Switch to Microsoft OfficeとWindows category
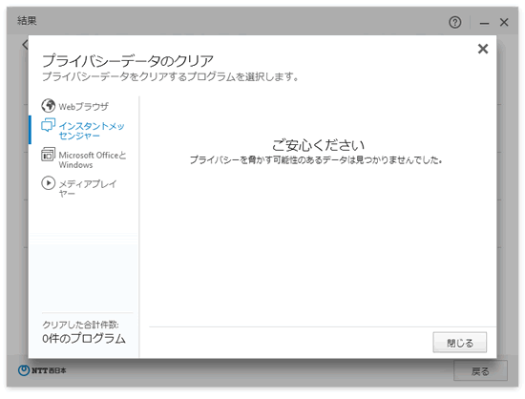 93,159
